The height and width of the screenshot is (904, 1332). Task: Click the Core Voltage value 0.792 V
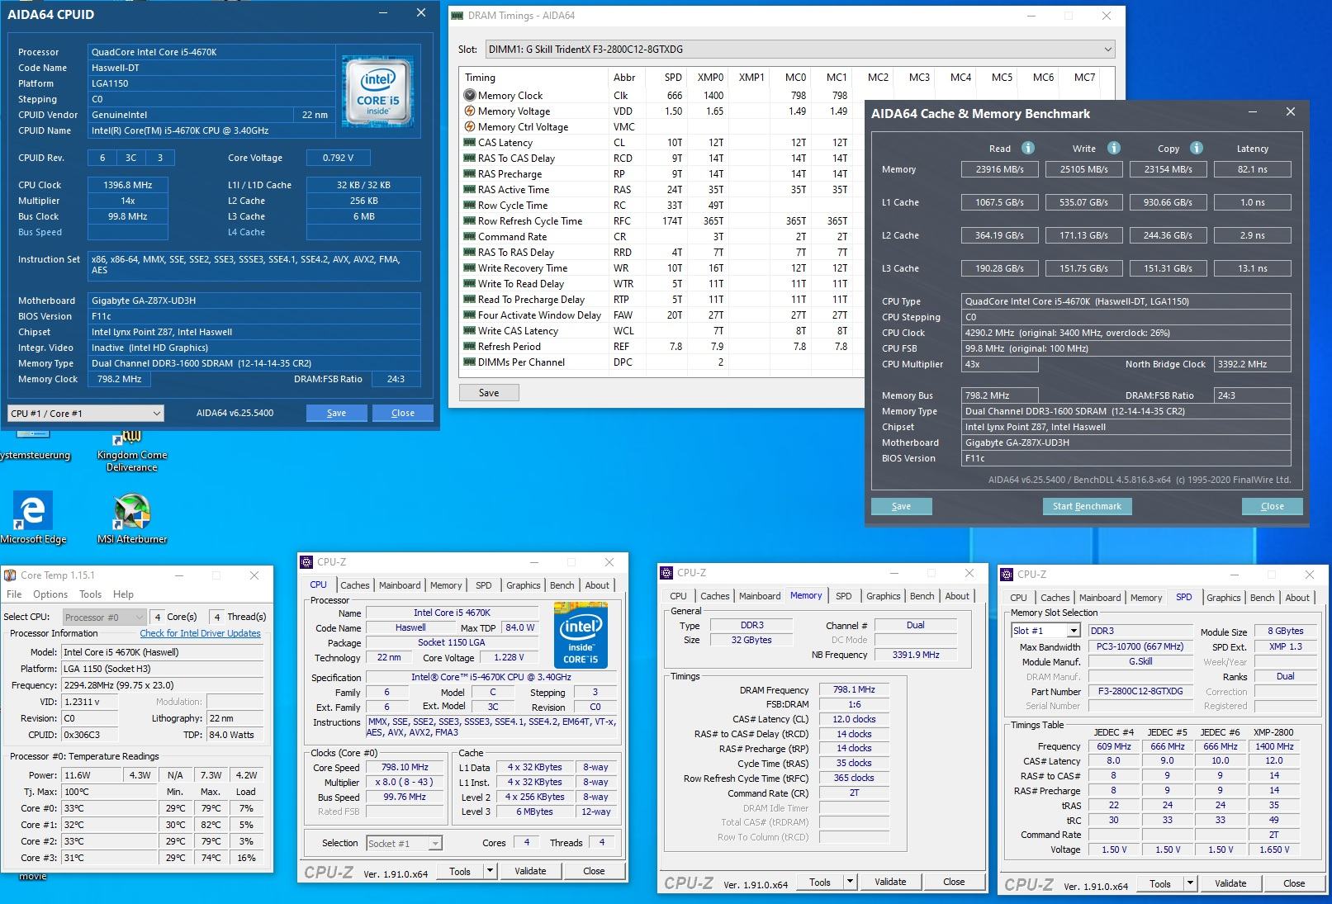click(x=338, y=158)
